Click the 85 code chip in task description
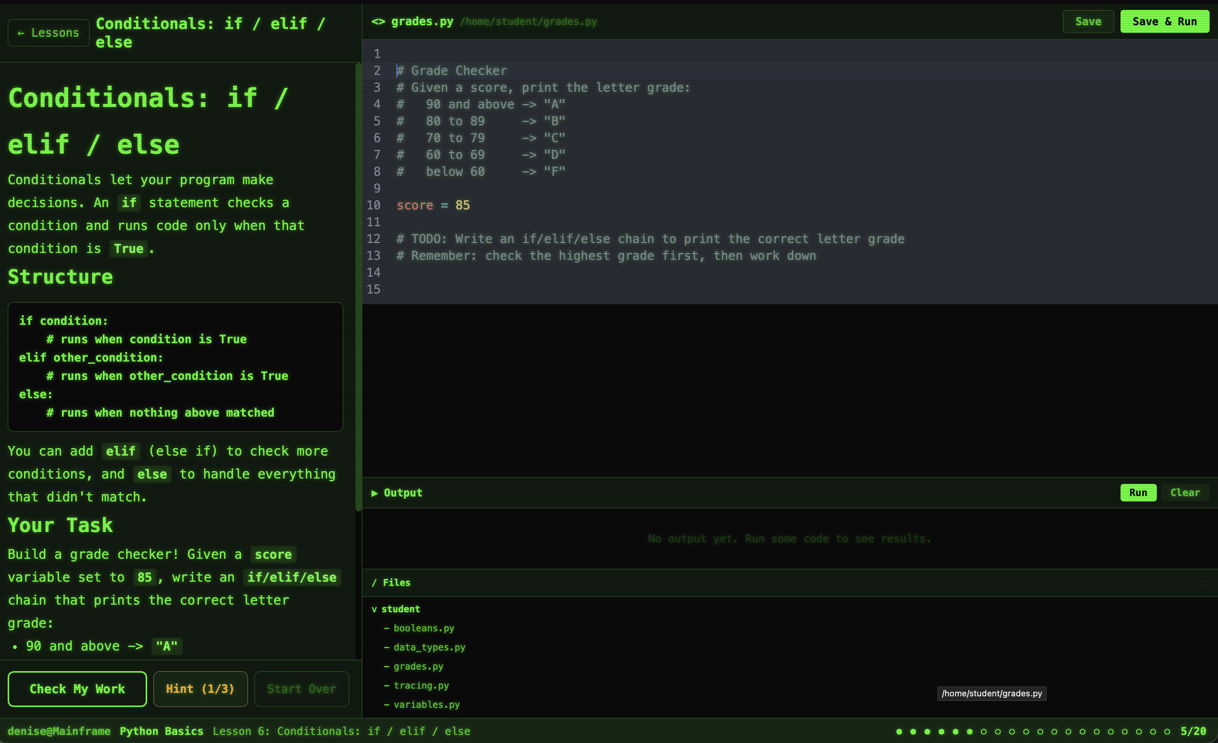Image resolution: width=1218 pixels, height=743 pixels. pos(145,577)
